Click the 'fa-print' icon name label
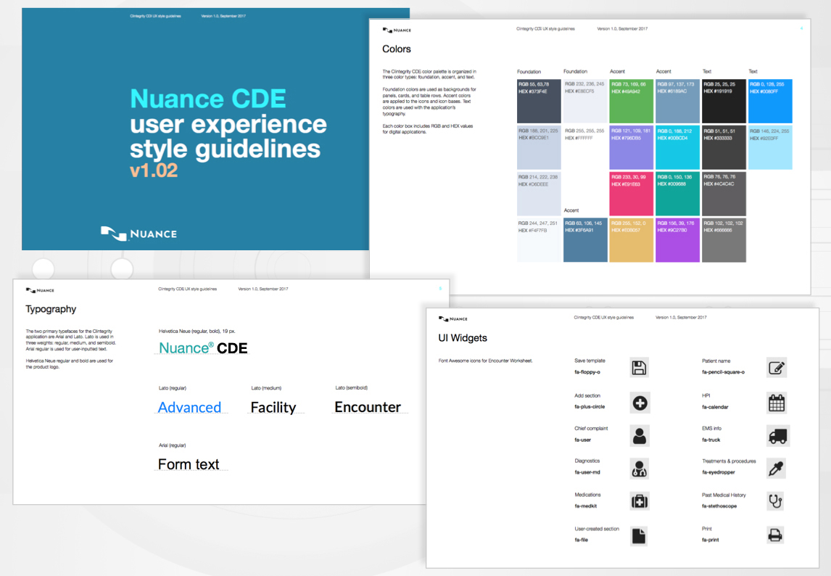 [710, 540]
